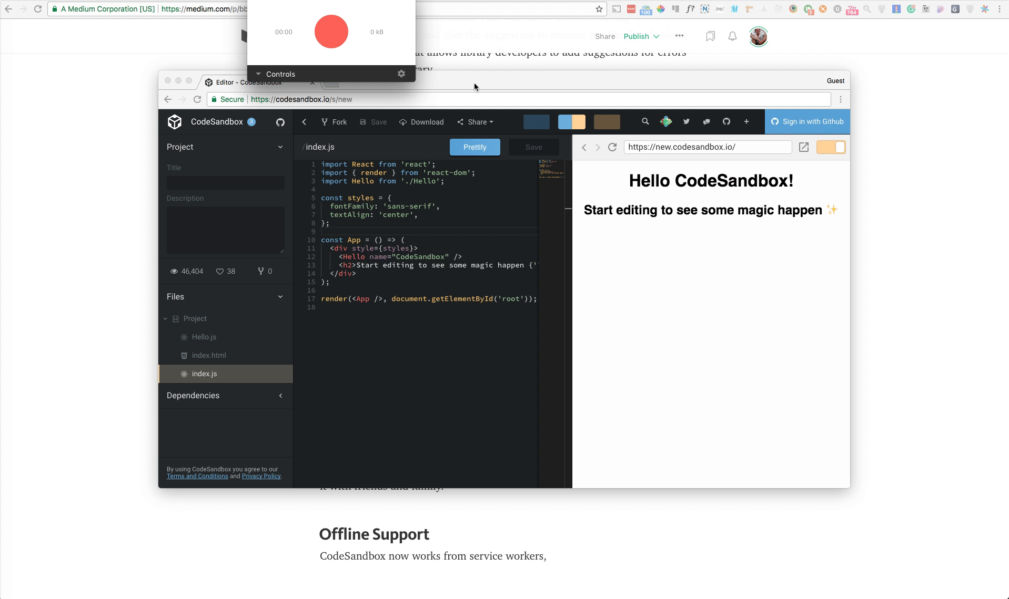This screenshot has height=599, width=1009.
Task: Open the Share dropdown in toolbar
Action: (x=476, y=122)
